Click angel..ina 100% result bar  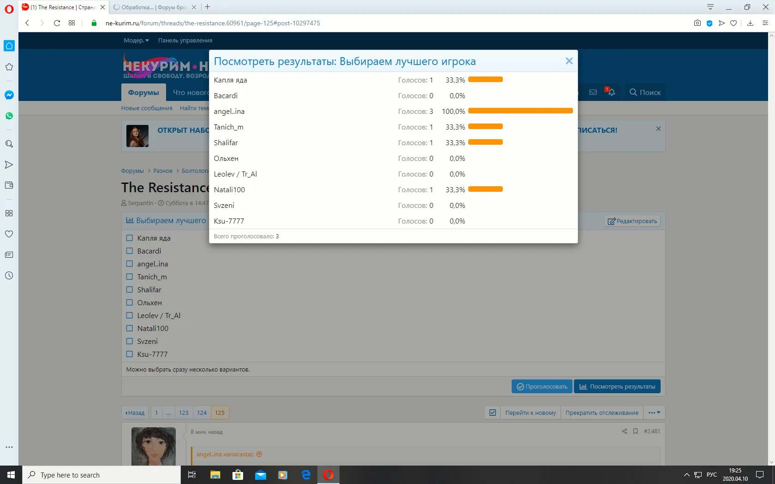click(520, 111)
